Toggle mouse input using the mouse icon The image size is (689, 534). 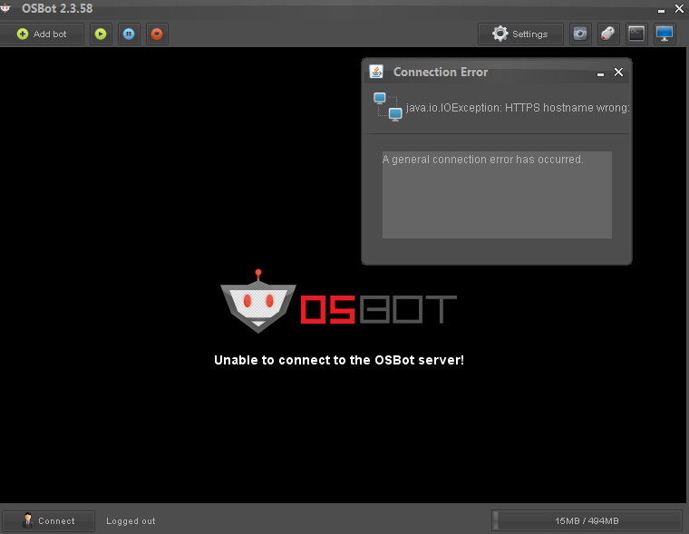click(608, 34)
